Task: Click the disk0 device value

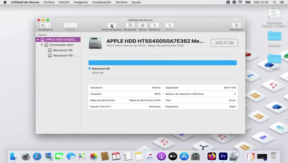Action: point(232,106)
